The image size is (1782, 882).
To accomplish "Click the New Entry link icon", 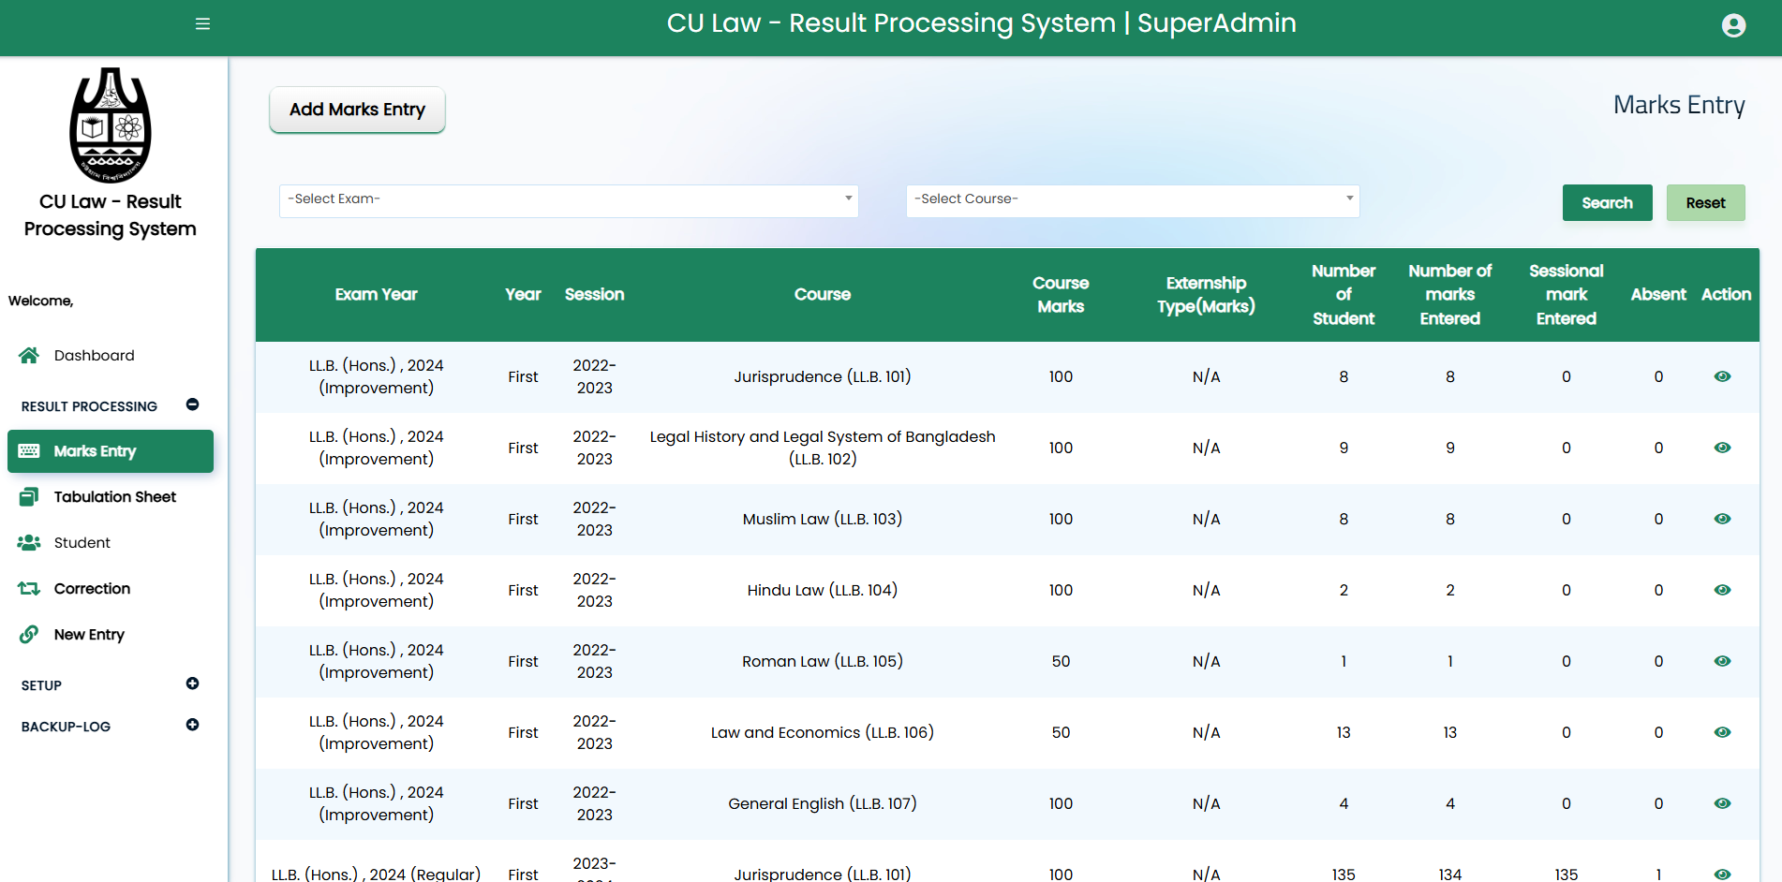I will pos(29,635).
